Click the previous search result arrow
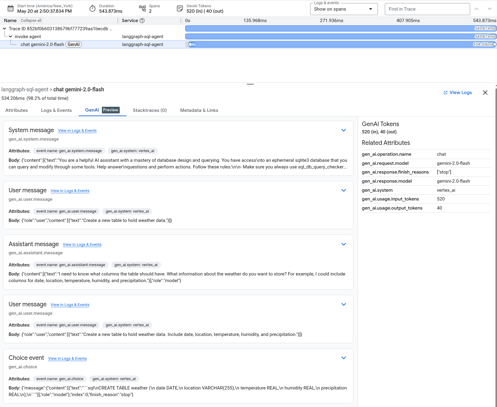Screen dimensions: 497x407 pos(476,9)
